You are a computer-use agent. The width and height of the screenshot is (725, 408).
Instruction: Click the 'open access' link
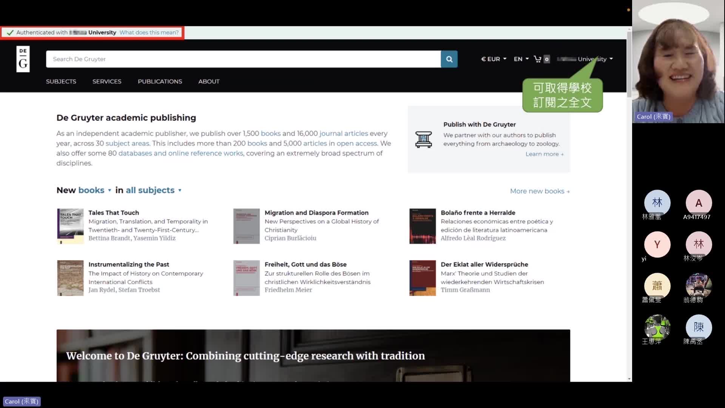(357, 143)
